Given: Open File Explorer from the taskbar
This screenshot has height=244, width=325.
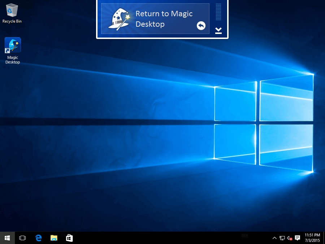Looking at the screenshot, I should pyautogui.click(x=54, y=238).
